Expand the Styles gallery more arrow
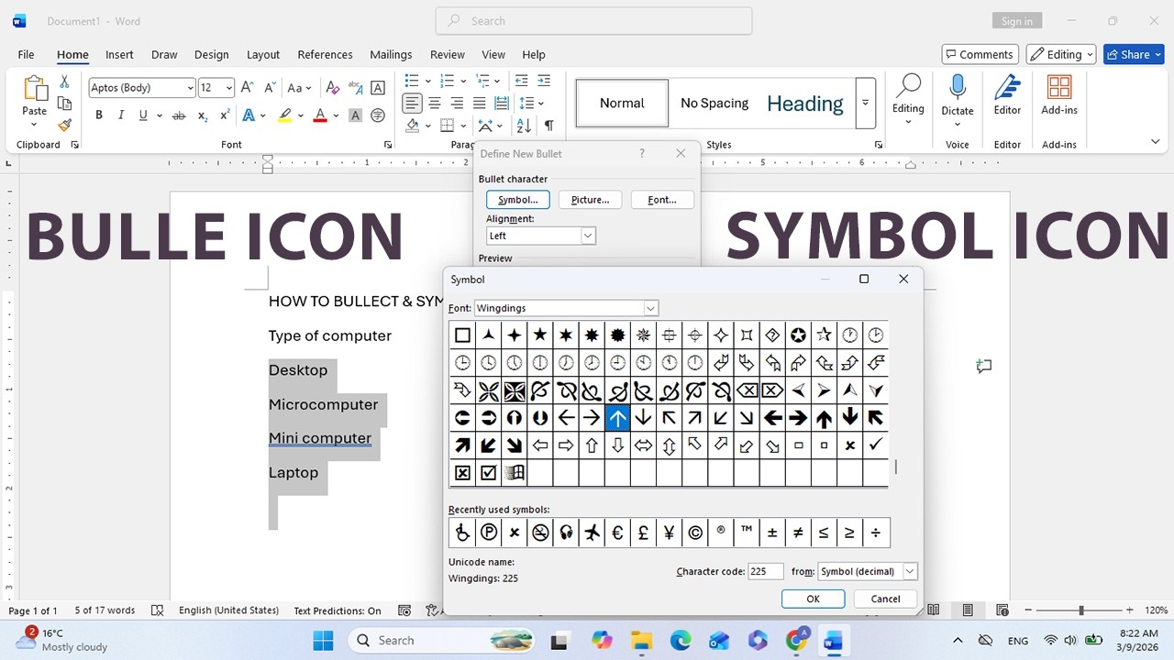 pyautogui.click(x=865, y=103)
